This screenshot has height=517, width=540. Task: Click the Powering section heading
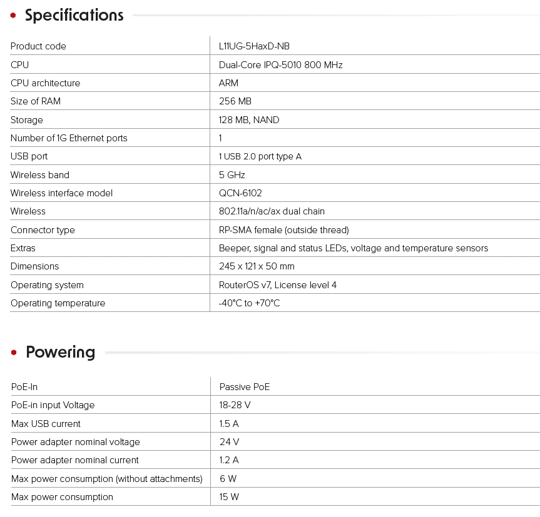point(60,352)
